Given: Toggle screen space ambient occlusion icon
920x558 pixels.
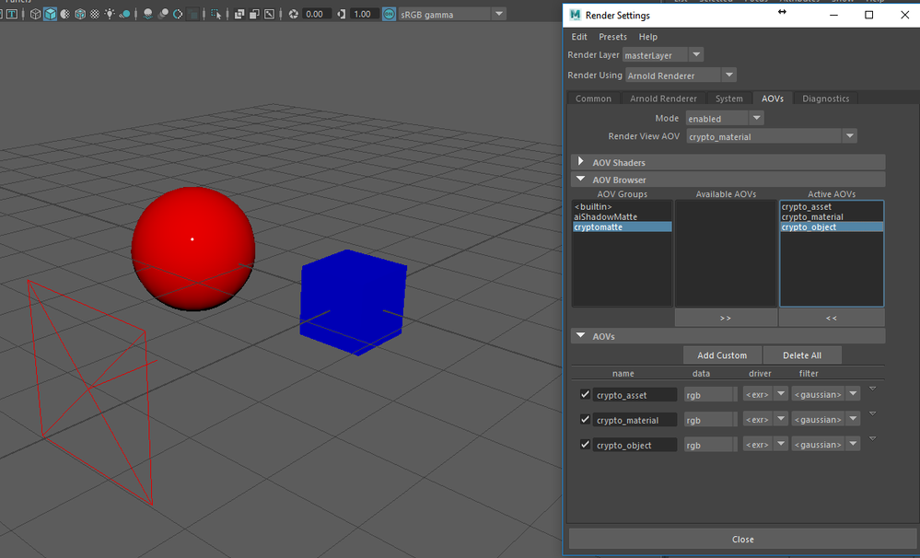Looking at the screenshot, I should 148,14.
